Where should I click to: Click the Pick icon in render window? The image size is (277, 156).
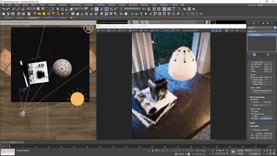[176, 30]
